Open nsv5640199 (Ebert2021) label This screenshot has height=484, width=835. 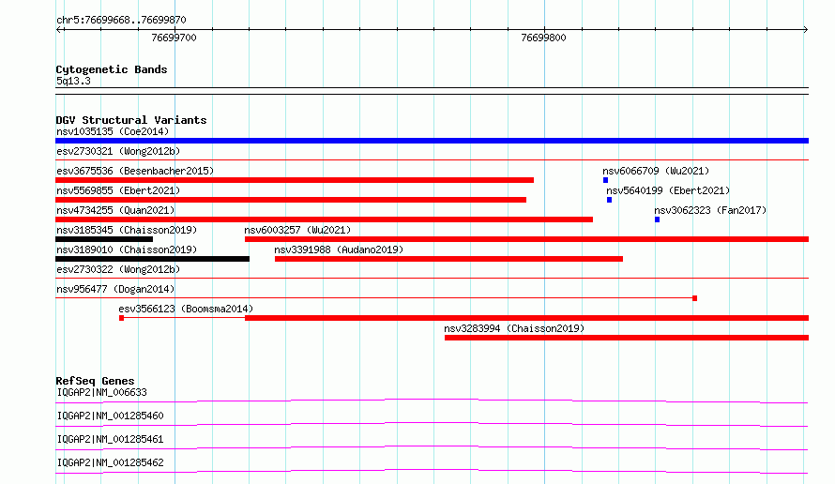click(668, 190)
